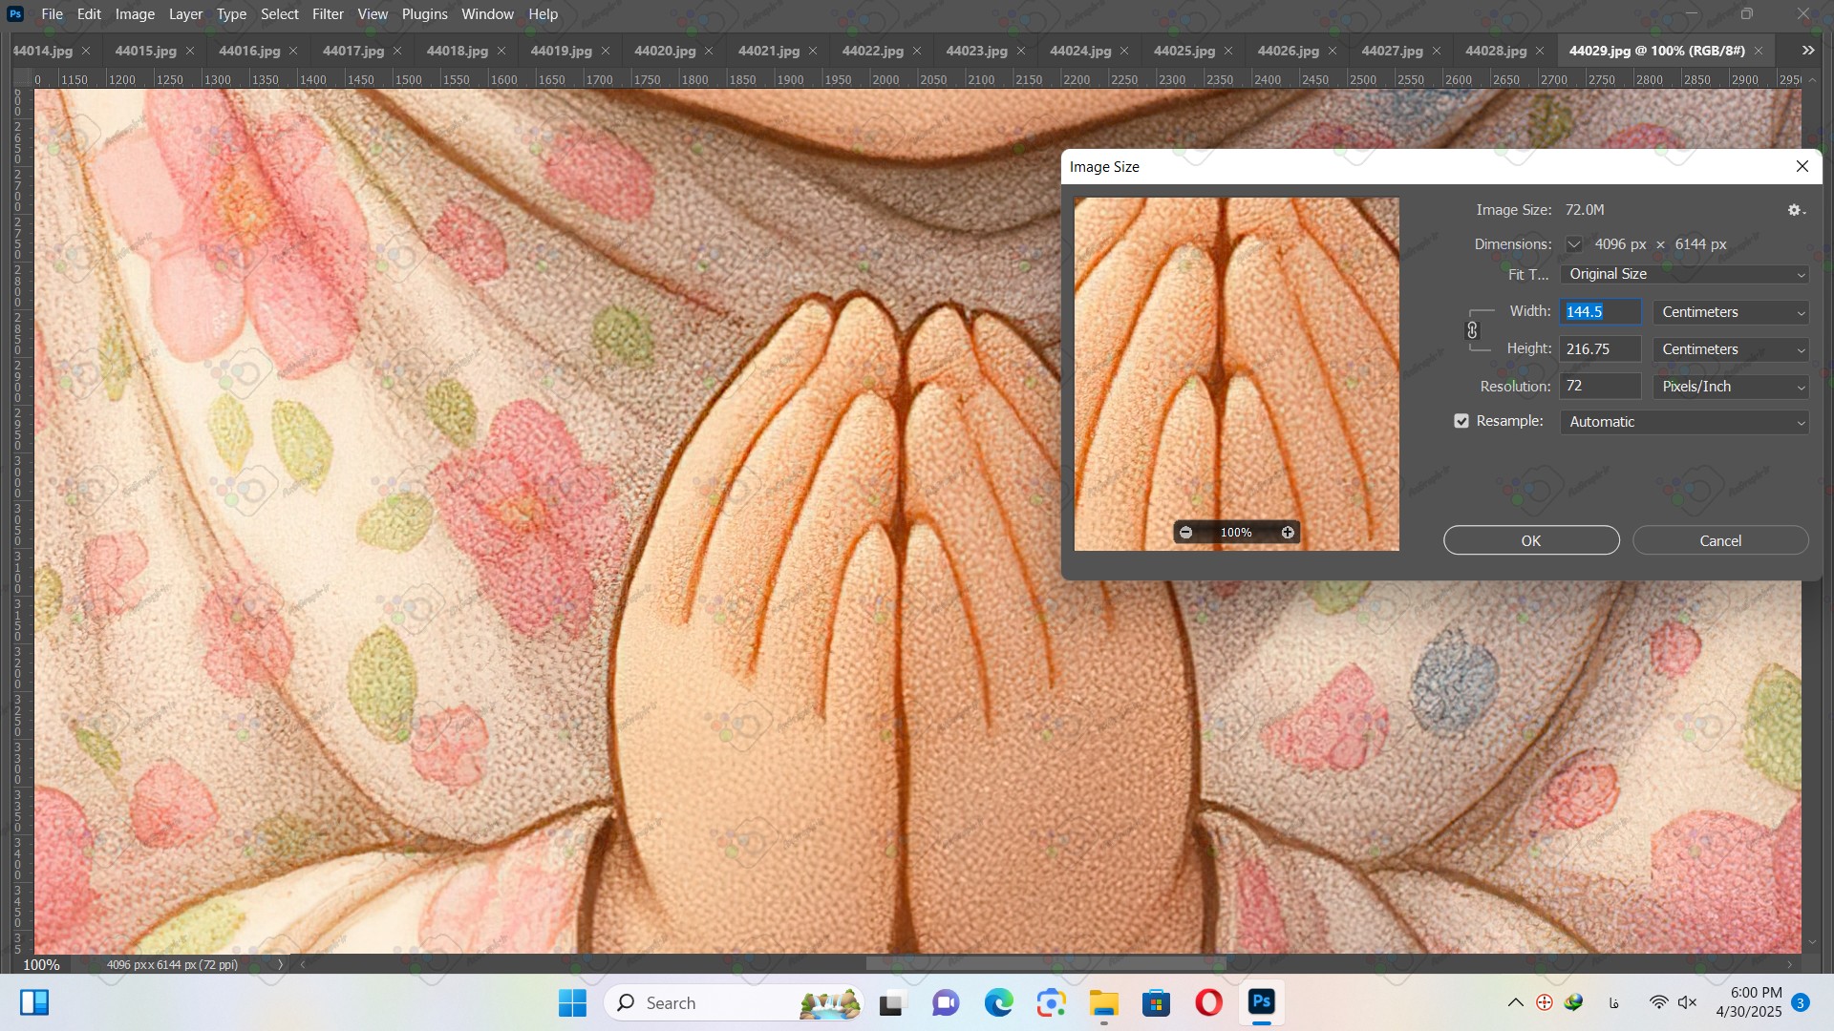Expand the Dimensions unit dropdown arrow

click(x=1573, y=244)
